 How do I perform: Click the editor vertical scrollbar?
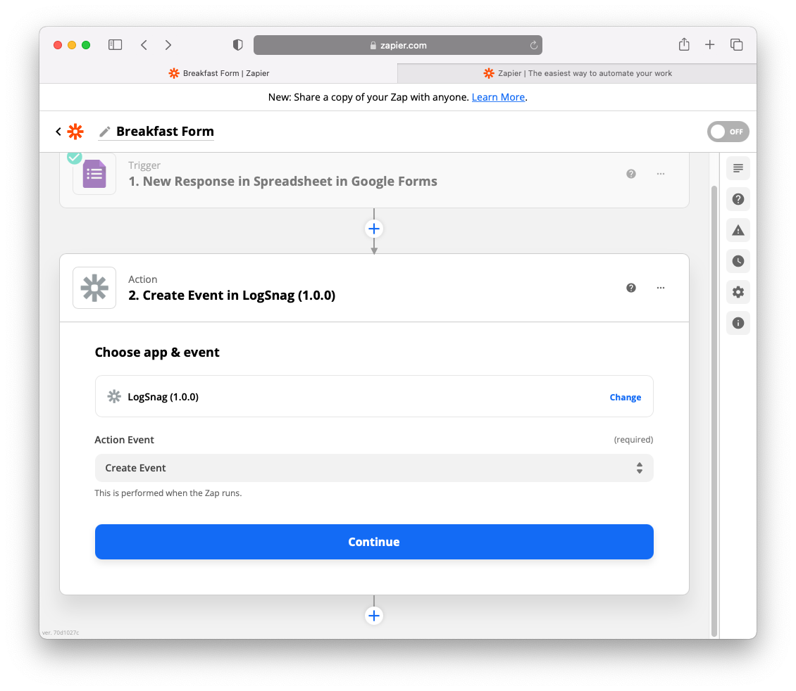coord(714,411)
